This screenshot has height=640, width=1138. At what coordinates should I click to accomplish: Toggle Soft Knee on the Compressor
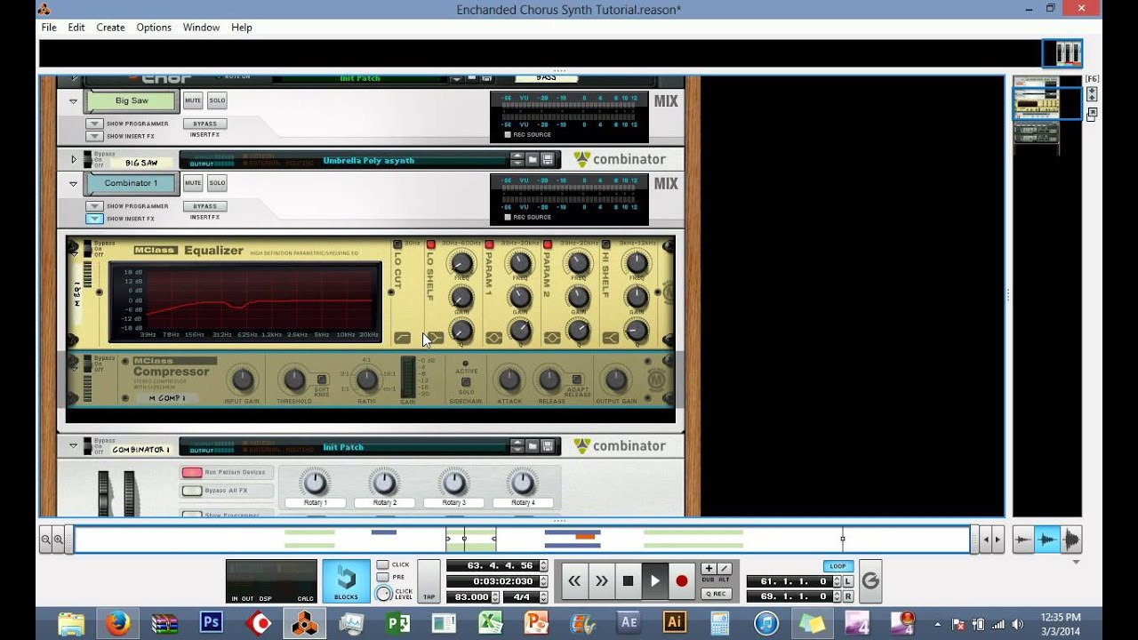(x=321, y=380)
